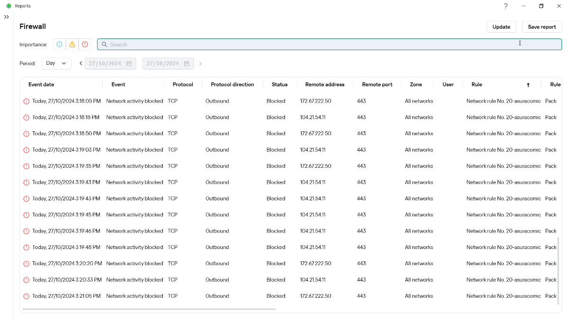Click the Save report button
Image resolution: width=568 pixels, height=319 pixels.
tap(541, 27)
